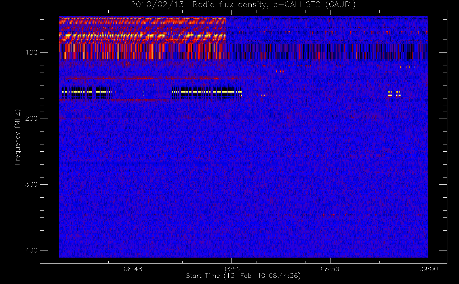Screen dimensions: 459x284
Task: Click the 'Frequency (MHZ)' axis label
Action: click(18, 137)
